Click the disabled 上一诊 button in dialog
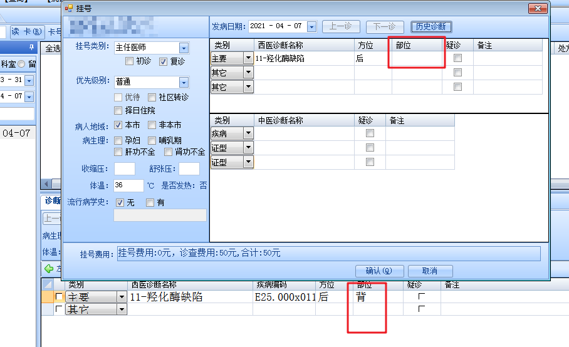 341,26
